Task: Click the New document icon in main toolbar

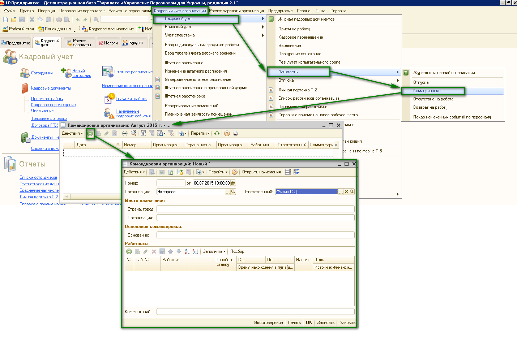Action: [x=5, y=20]
